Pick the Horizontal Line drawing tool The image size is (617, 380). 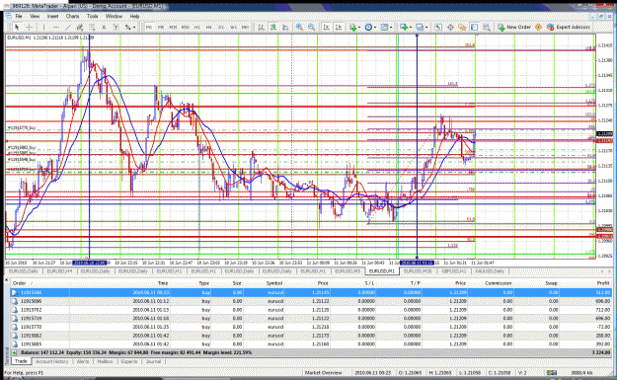(x=56, y=28)
